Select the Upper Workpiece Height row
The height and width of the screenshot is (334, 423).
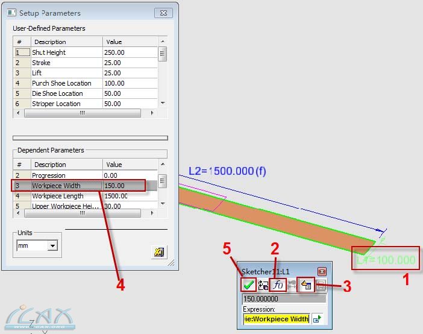(85, 206)
